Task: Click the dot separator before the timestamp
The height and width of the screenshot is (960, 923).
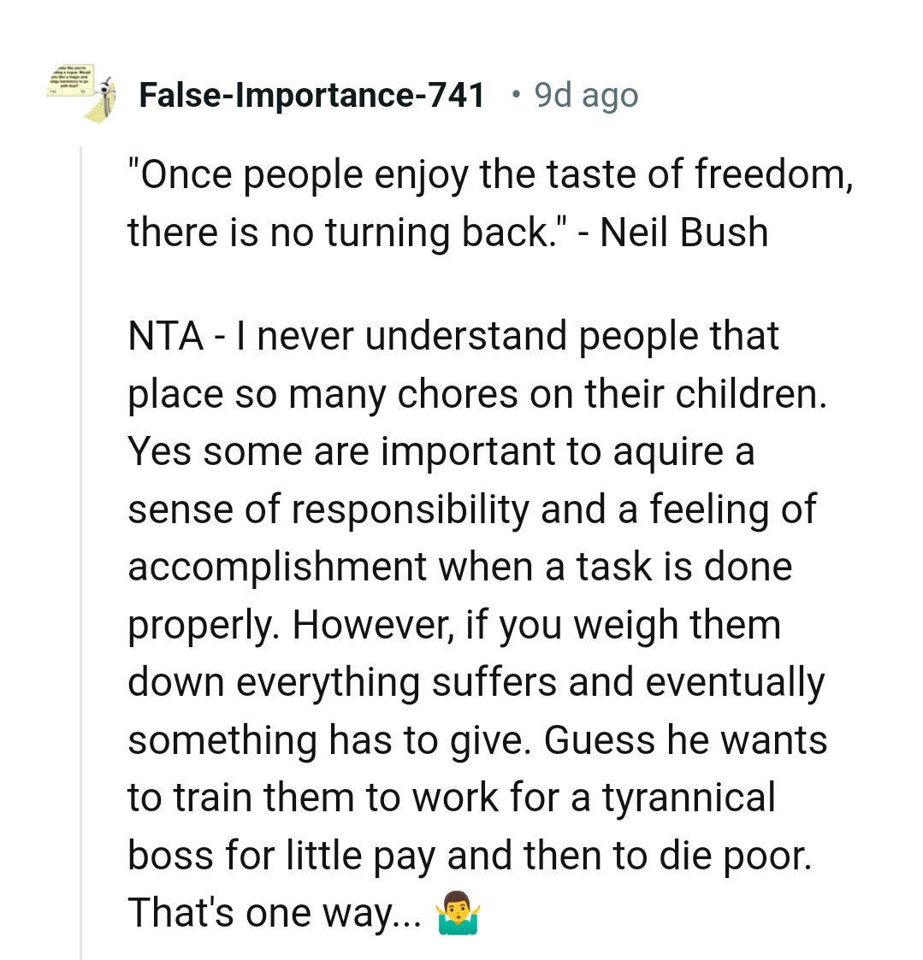Action: pyautogui.click(x=514, y=94)
